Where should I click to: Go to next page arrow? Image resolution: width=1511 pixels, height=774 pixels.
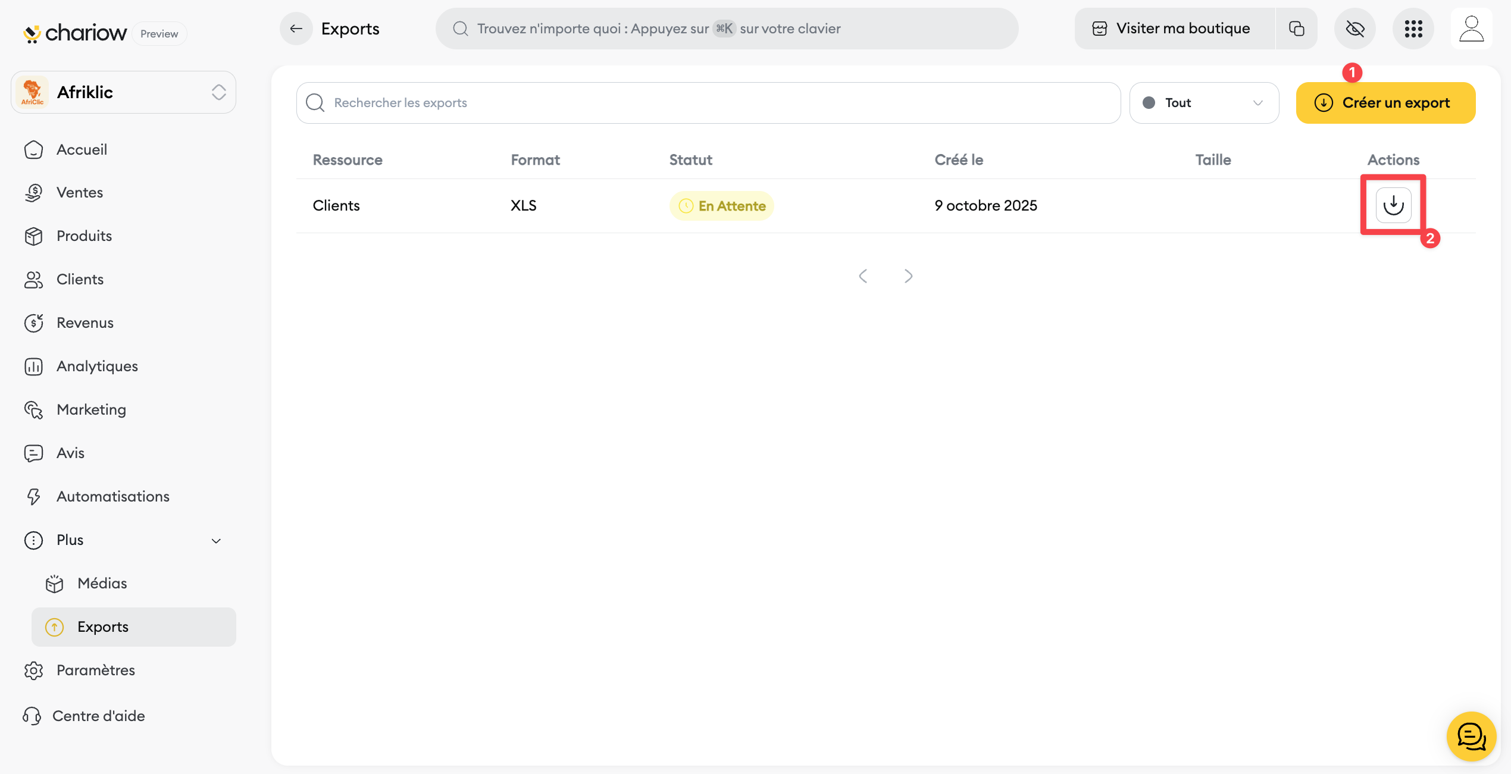908,276
